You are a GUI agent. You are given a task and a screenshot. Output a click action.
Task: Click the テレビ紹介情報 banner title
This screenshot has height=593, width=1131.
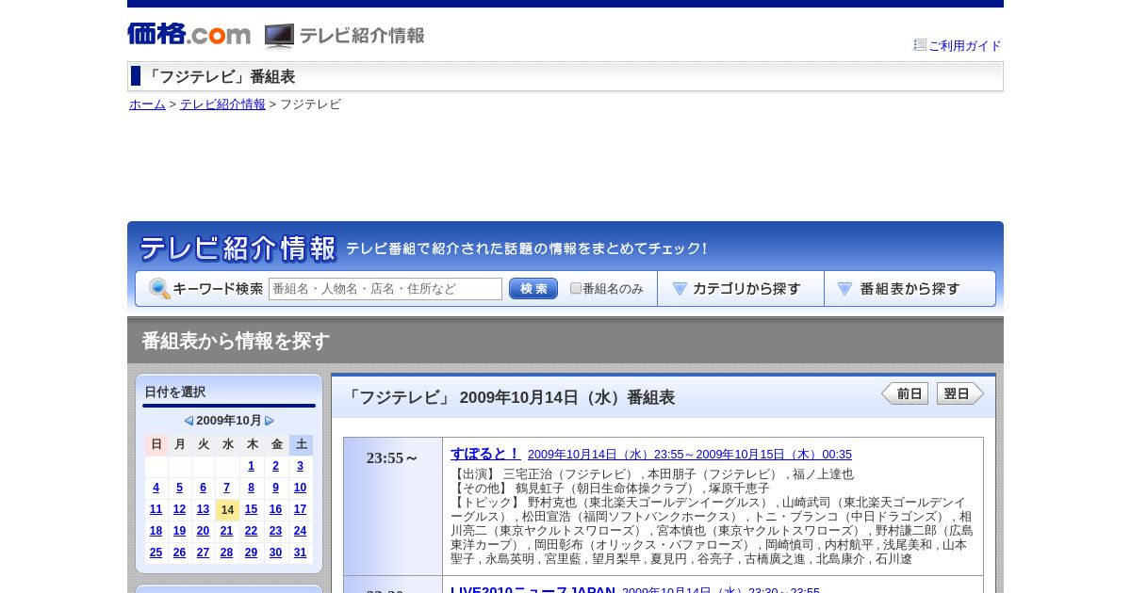click(238, 248)
